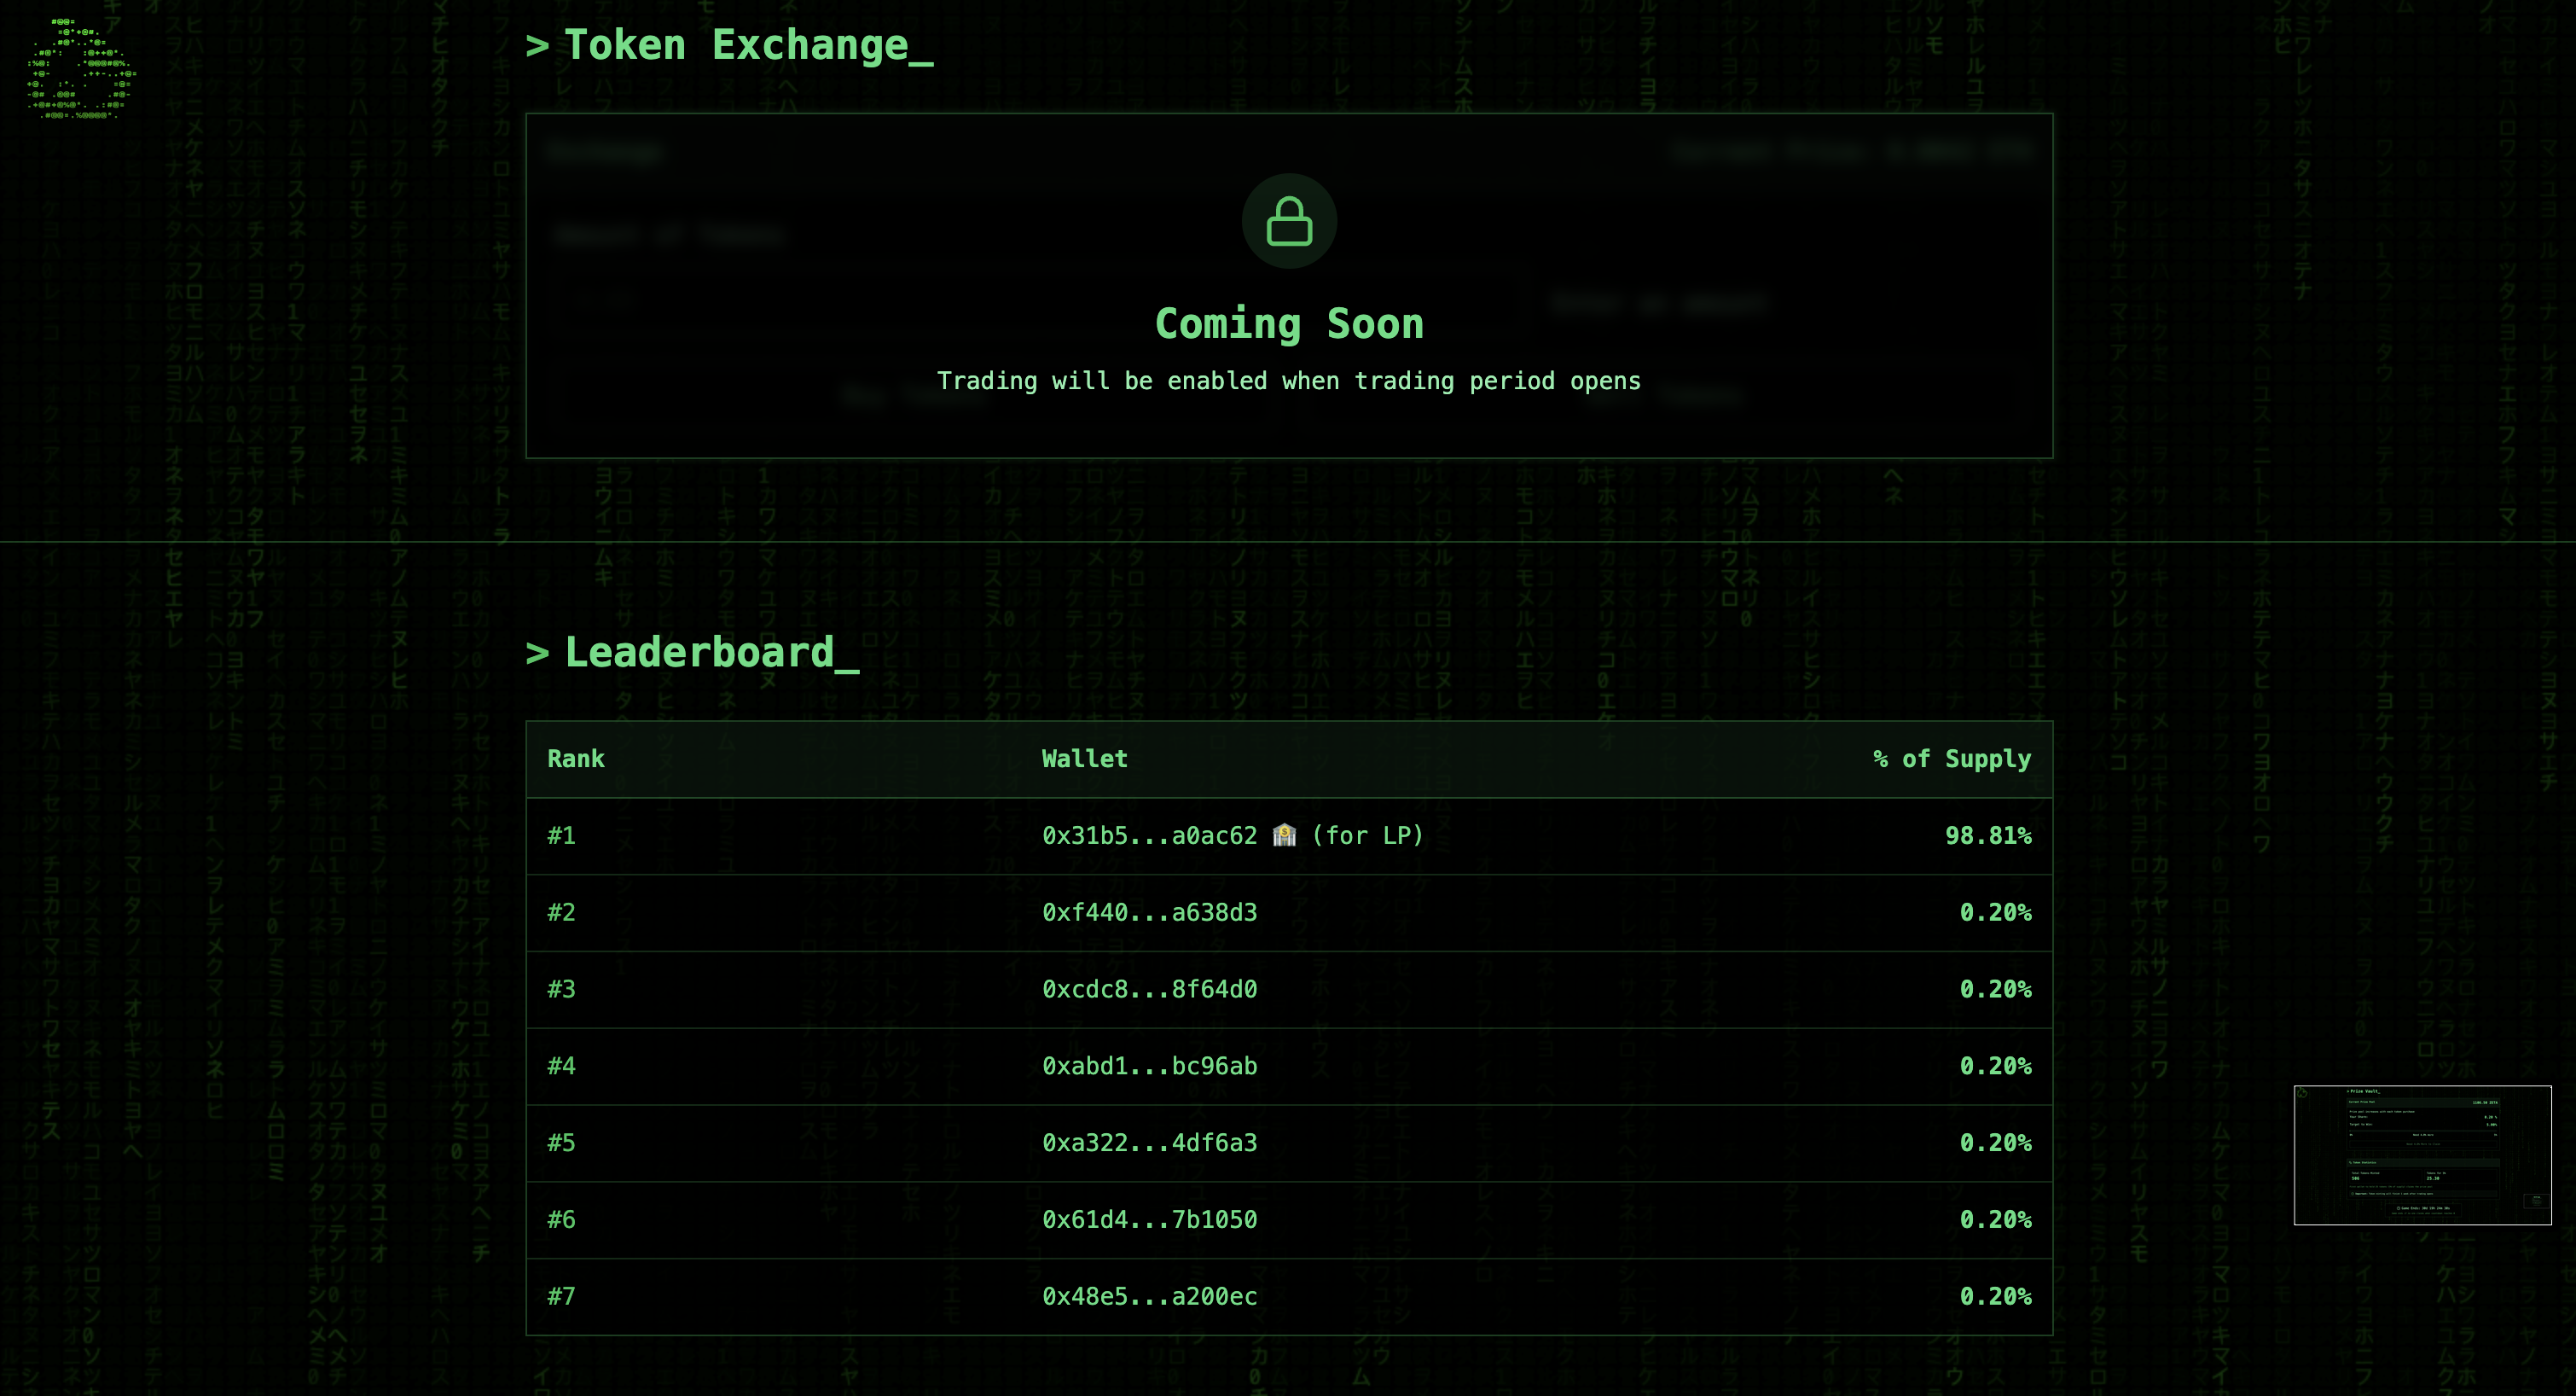Click wallet 0x31b5...a0ac62
Image resolution: width=2576 pixels, height=1396 pixels.
click(x=1150, y=835)
